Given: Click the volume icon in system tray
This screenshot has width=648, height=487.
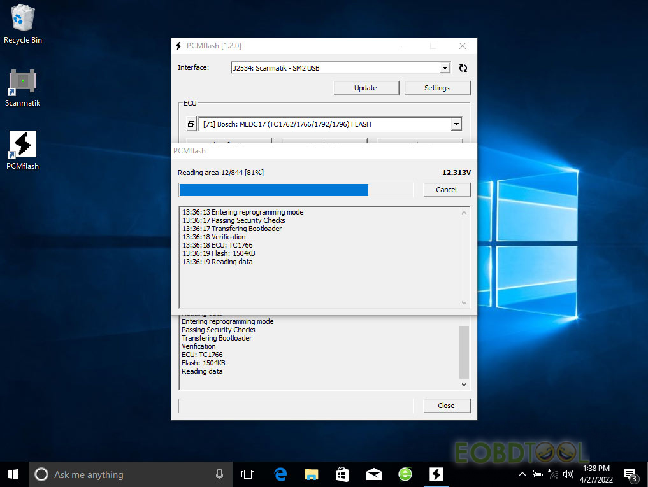Looking at the screenshot, I should 568,474.
